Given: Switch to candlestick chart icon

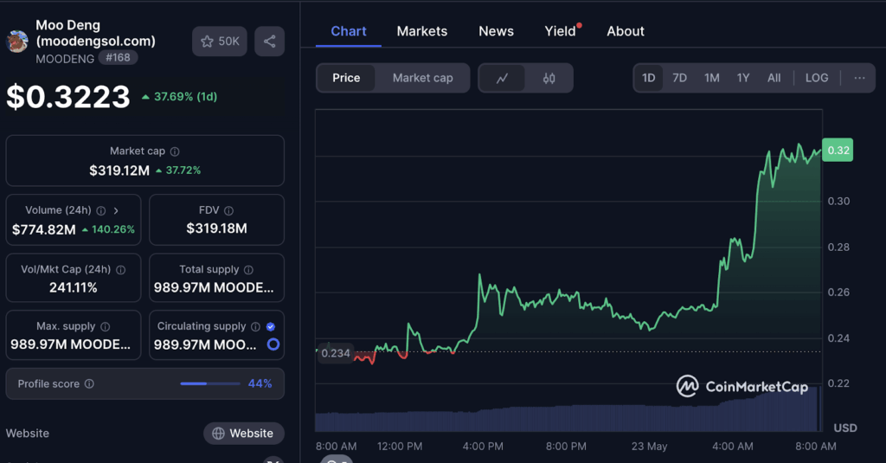Looking at the screenshot, I should point(549,78).
